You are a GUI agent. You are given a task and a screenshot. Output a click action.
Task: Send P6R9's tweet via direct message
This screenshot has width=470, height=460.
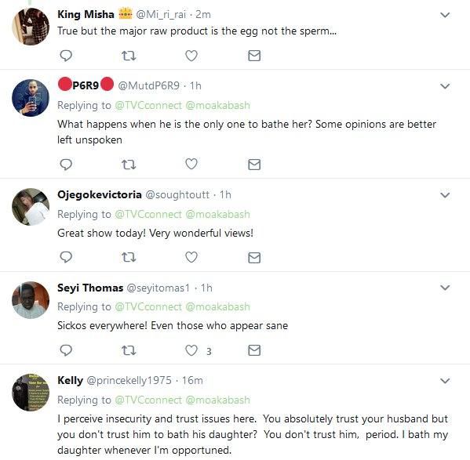click(x=254, y=165)
